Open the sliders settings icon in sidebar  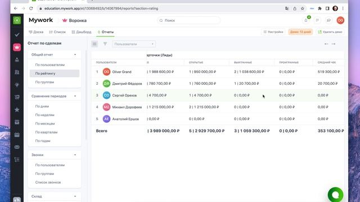coord(17,159)
